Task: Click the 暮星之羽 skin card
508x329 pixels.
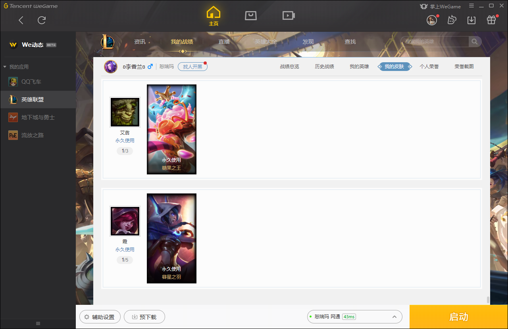Action: coord(171,238)
